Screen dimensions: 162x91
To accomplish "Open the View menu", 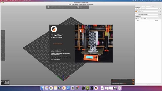I will point(20,1).
